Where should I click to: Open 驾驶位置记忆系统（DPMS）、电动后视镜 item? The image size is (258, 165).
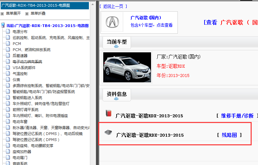47,134
